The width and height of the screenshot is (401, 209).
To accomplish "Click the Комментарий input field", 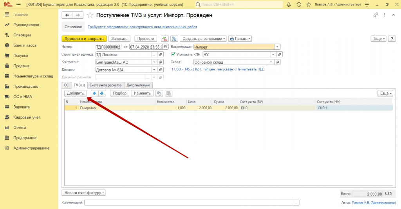I will [189, 202].
